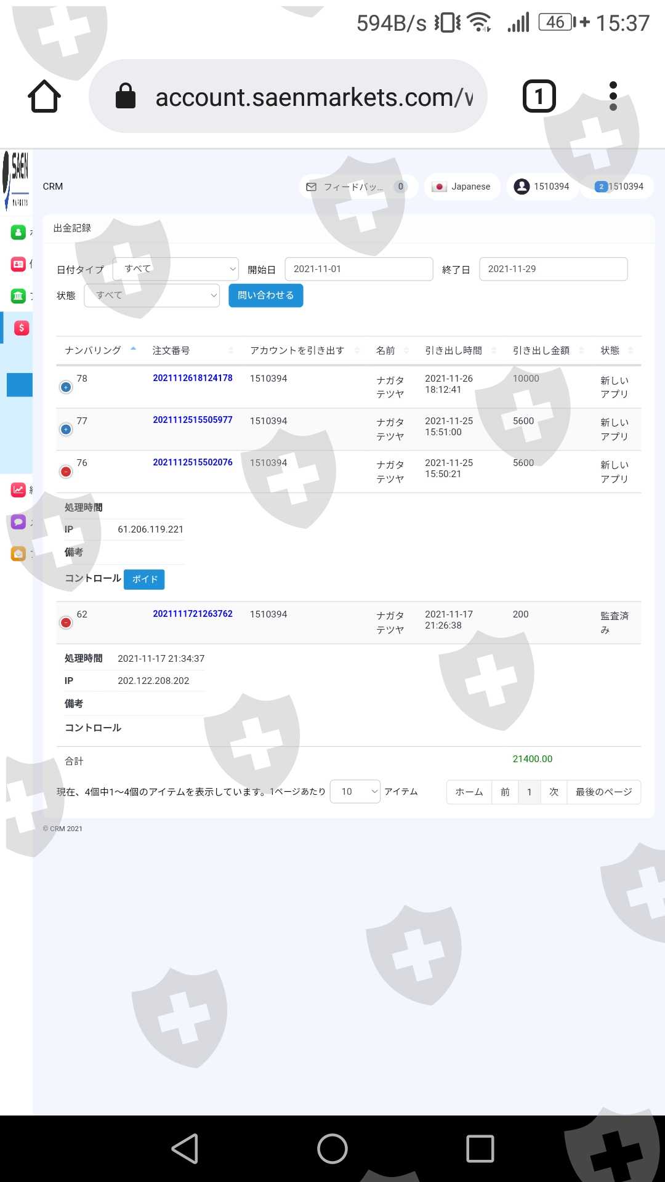Select the 10000 withdrawal amount cell
The height and width of the screenshot is (1182, 665).
[x=526, y=379]
